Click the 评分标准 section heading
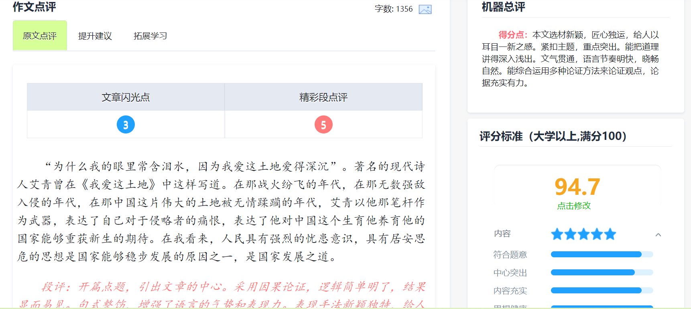The image size is (691, 309). [553, 136]
